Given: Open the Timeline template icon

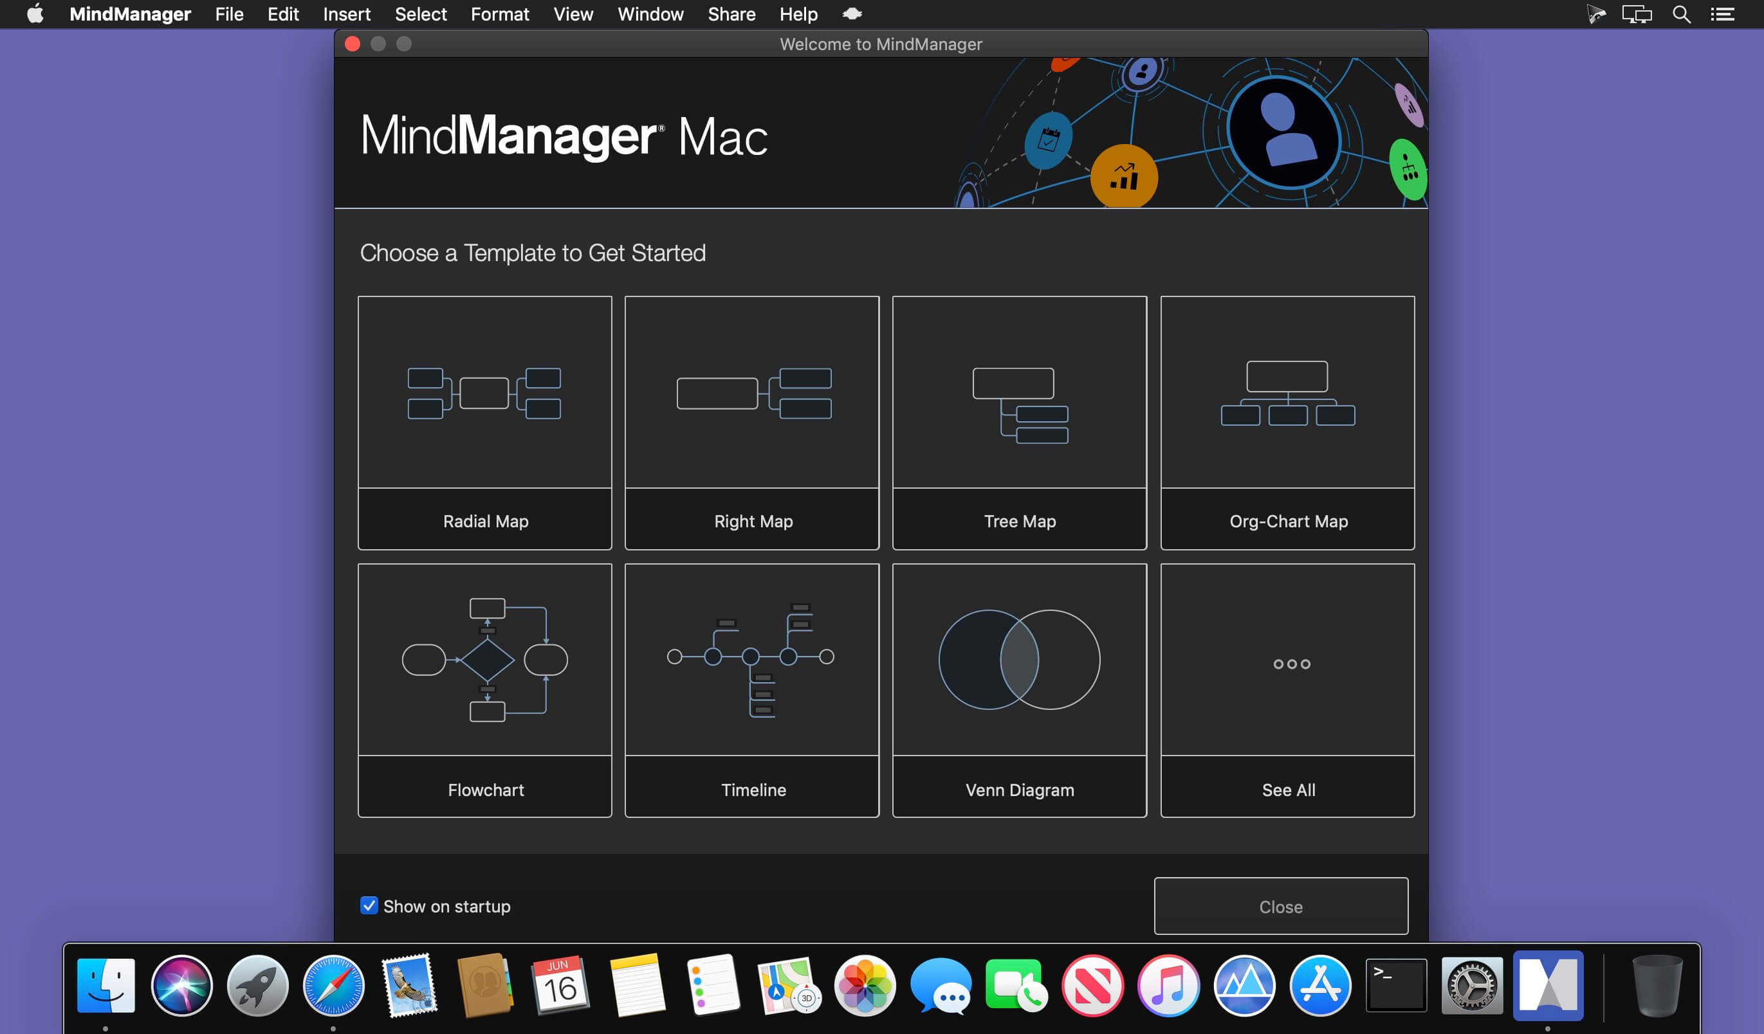Looking at the screenshot, I should pos(750,660).
